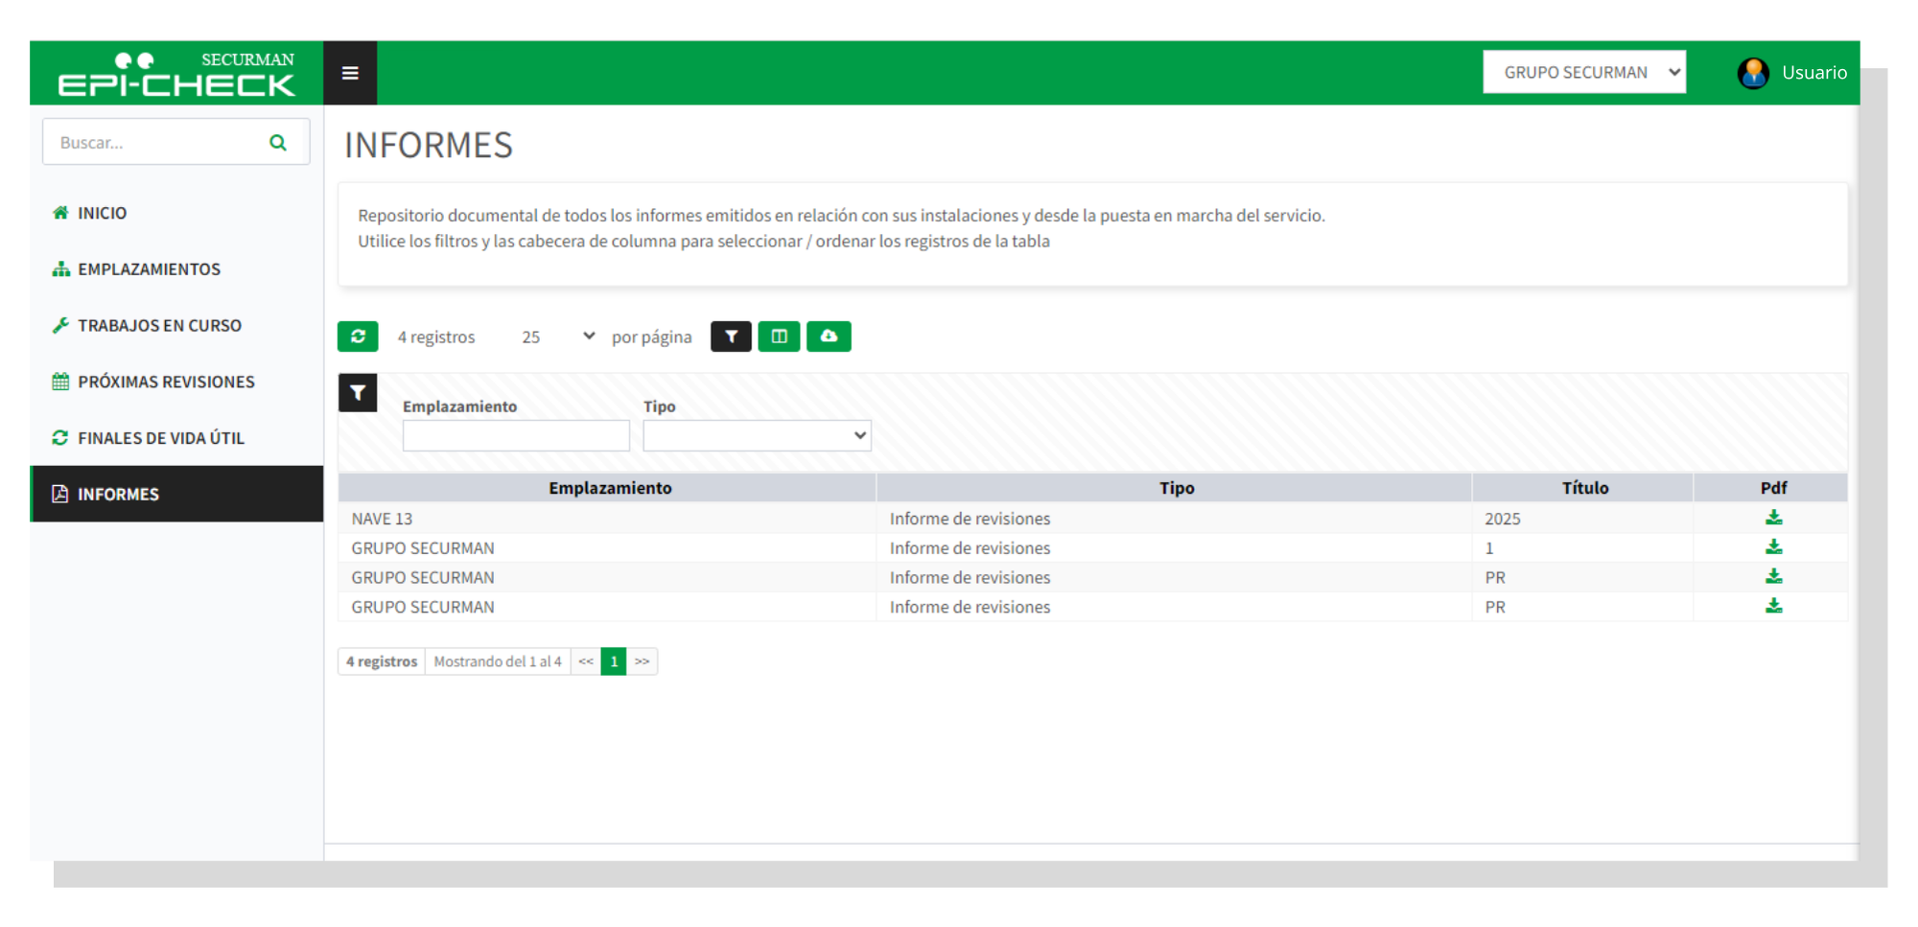The height and width of the screenshot is (927, 1918).
Task: Sort table by Emplazamiento column header
Action: (x=609, y=488)
